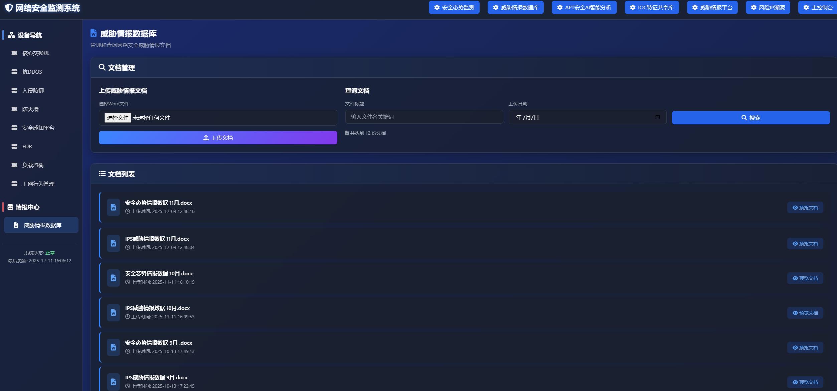Viewport: 837px width, 391px height.
Task: Click Word icon of IPS威胁情报数据 10月.docx
Action: coord(113,313)
